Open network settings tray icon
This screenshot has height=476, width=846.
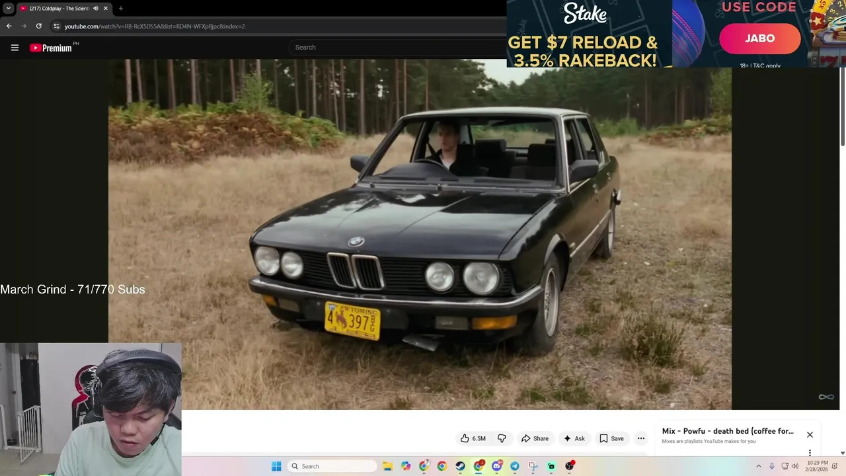pyautogui.click(x=785, y=466)
